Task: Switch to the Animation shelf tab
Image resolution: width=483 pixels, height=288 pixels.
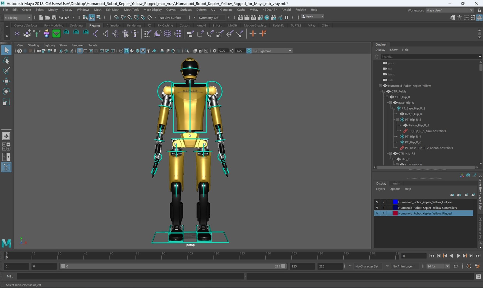Action: pyautogui.click(x=113, y=25)
